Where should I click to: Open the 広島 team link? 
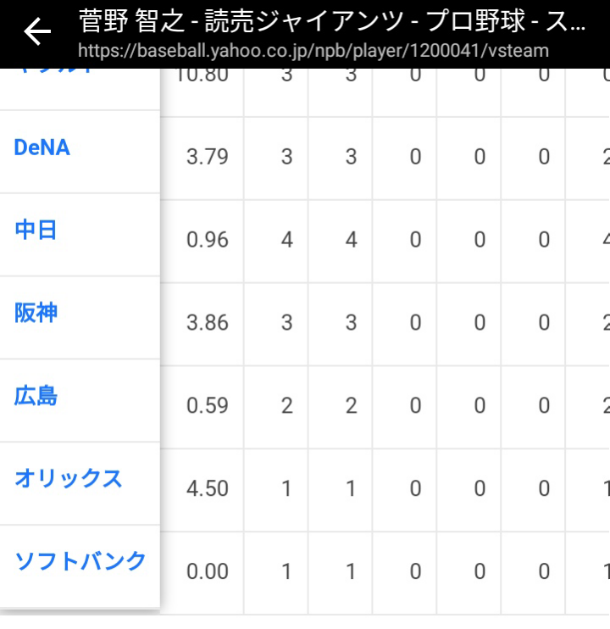coord(36,396)
